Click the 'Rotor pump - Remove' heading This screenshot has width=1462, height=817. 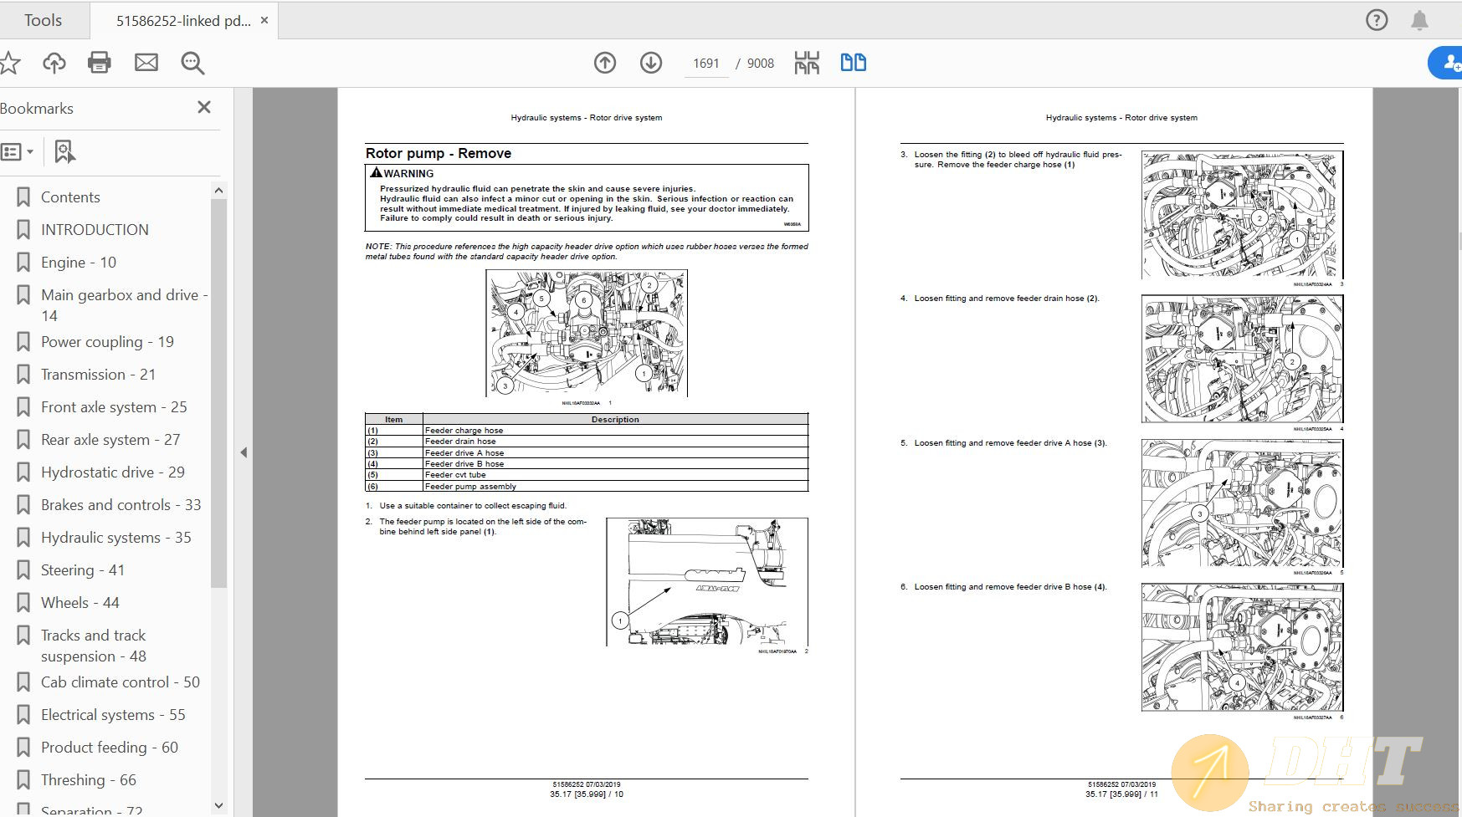point(439,153)
